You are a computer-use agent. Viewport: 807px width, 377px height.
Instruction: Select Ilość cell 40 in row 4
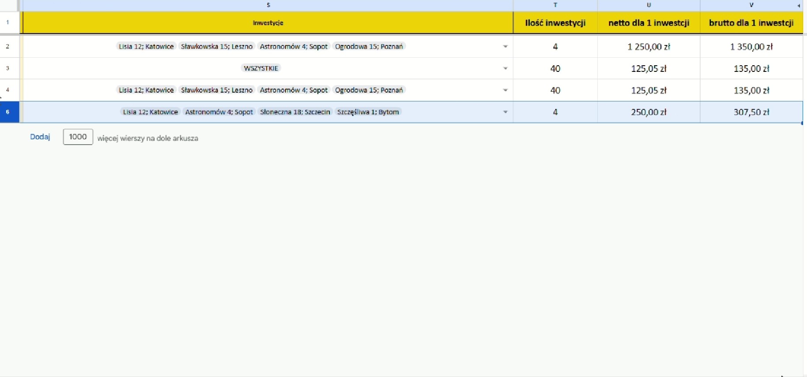pos(555,90)
